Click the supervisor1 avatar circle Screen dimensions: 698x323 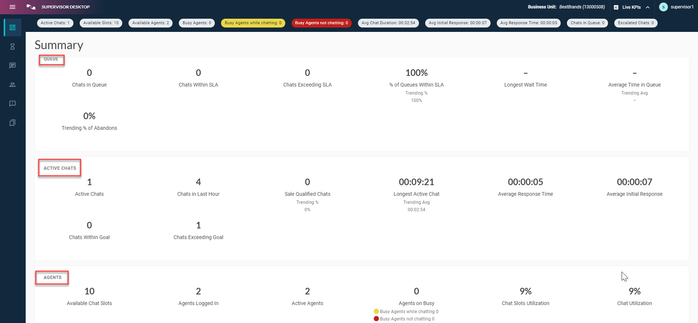663,7
